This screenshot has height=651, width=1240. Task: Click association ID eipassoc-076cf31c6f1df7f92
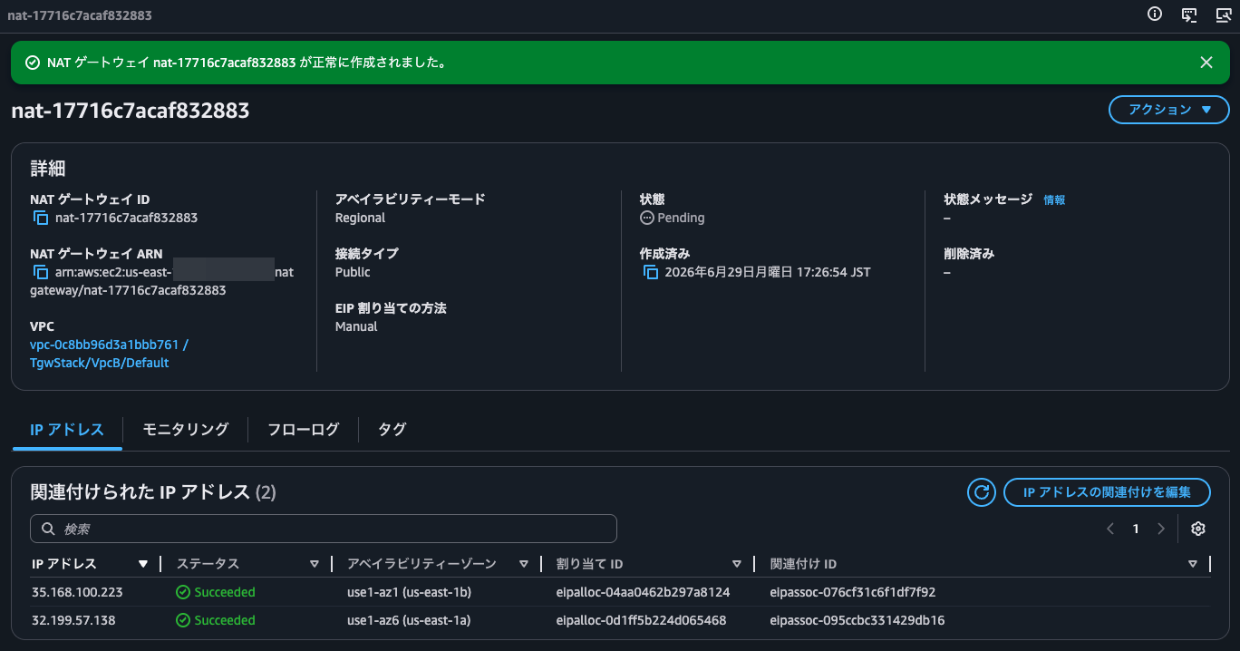pos(852,592)
